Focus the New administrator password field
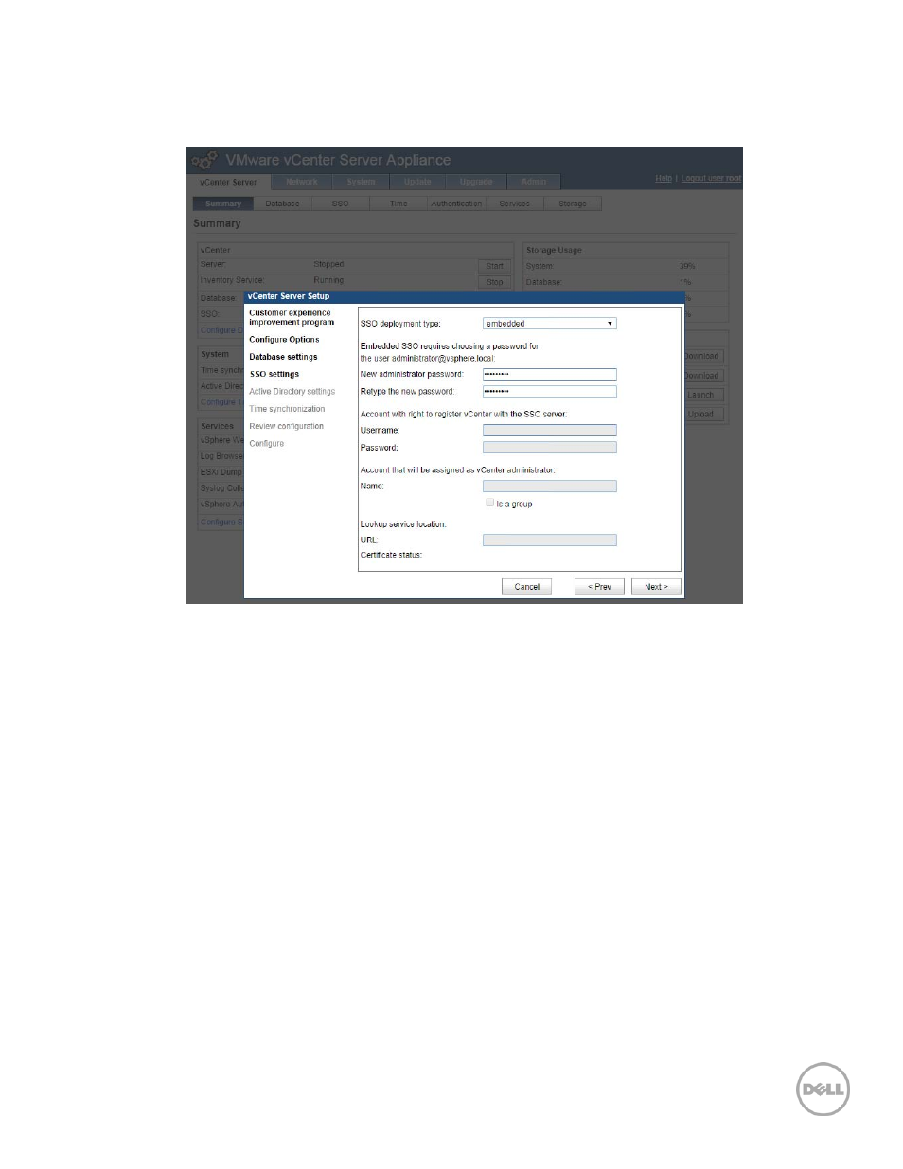The height and width of the screenshot is (1169, 903). pos(549,374)
